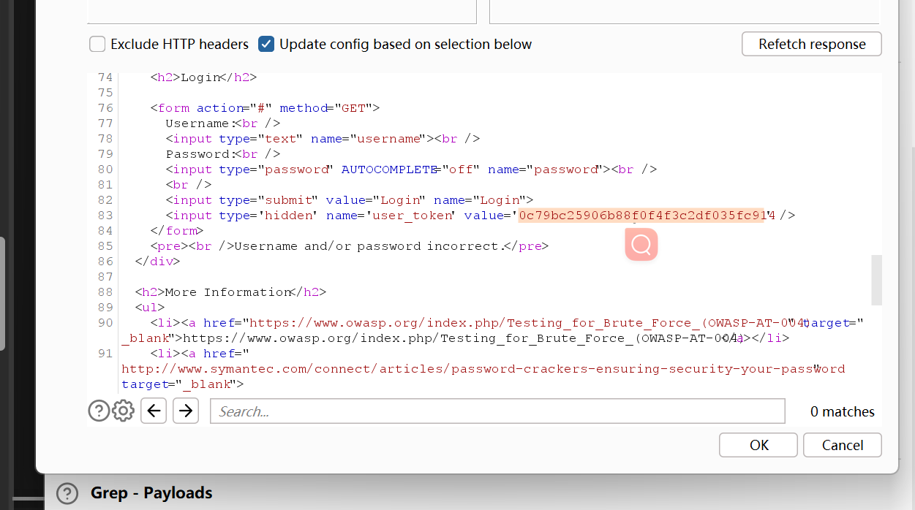Enable Exclude HTTP headers checkbox
Image resolution: width=915 pixels, height=510 pixels.
click(x=97, y=45)
